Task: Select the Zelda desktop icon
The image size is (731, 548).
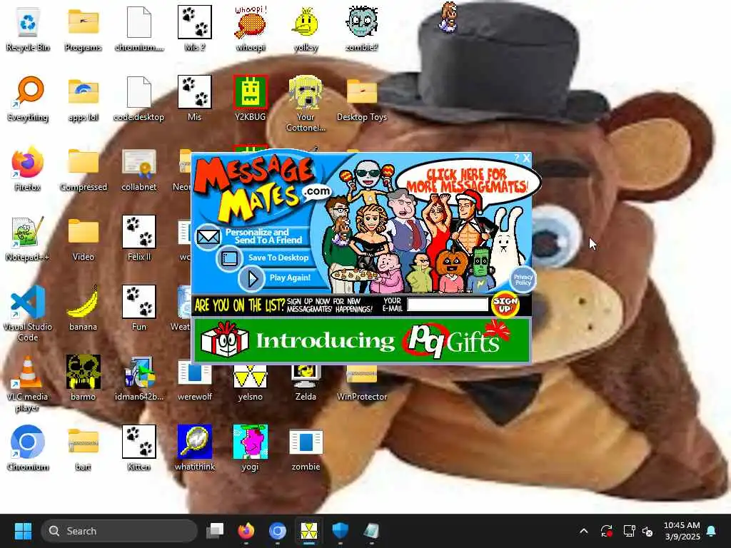Action: [306, 383]
